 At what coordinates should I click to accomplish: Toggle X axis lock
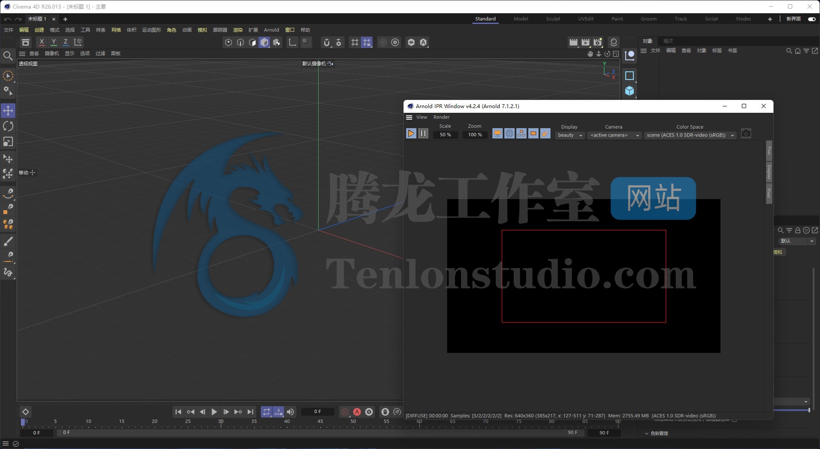[41, 42]
